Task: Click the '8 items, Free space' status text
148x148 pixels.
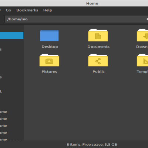Action: pyautogui.click(x=92, y=145)
